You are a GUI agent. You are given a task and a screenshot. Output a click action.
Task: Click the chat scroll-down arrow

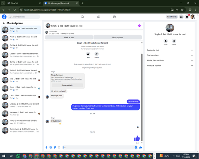[142, 142]
